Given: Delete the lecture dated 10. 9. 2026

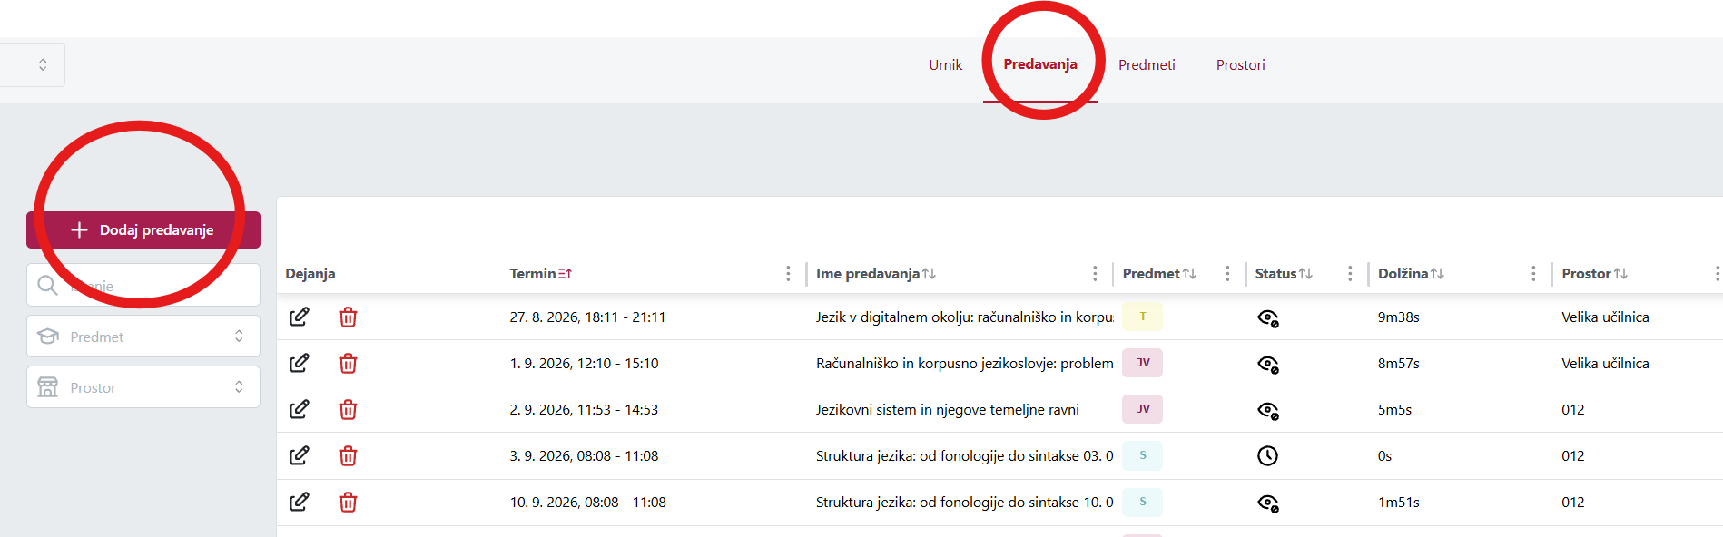Looking at the screenshot, I should click(348, 502).
